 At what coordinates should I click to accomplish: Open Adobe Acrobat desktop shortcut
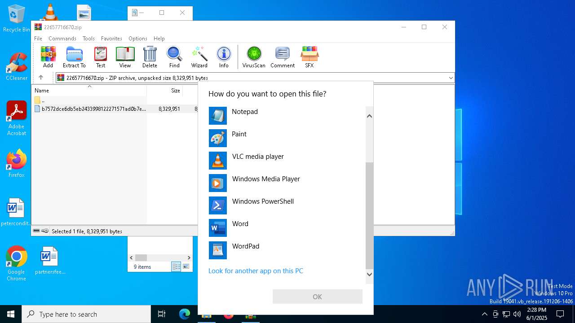(17, 118)
